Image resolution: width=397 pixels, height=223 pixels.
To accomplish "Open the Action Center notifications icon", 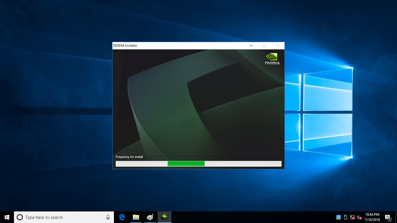I will tap(387, 217).
